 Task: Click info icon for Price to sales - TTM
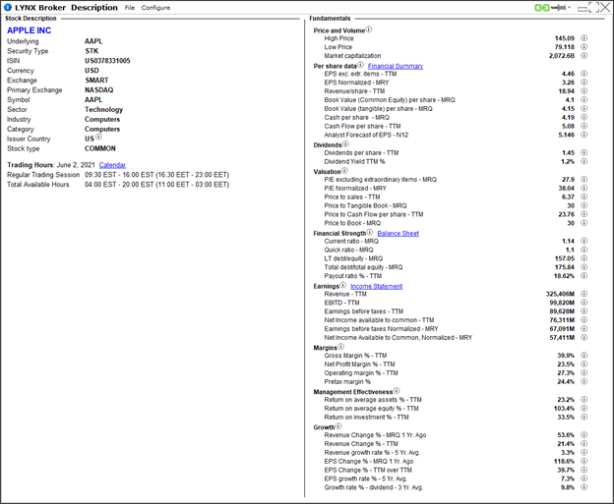click(x=583, y=196)
